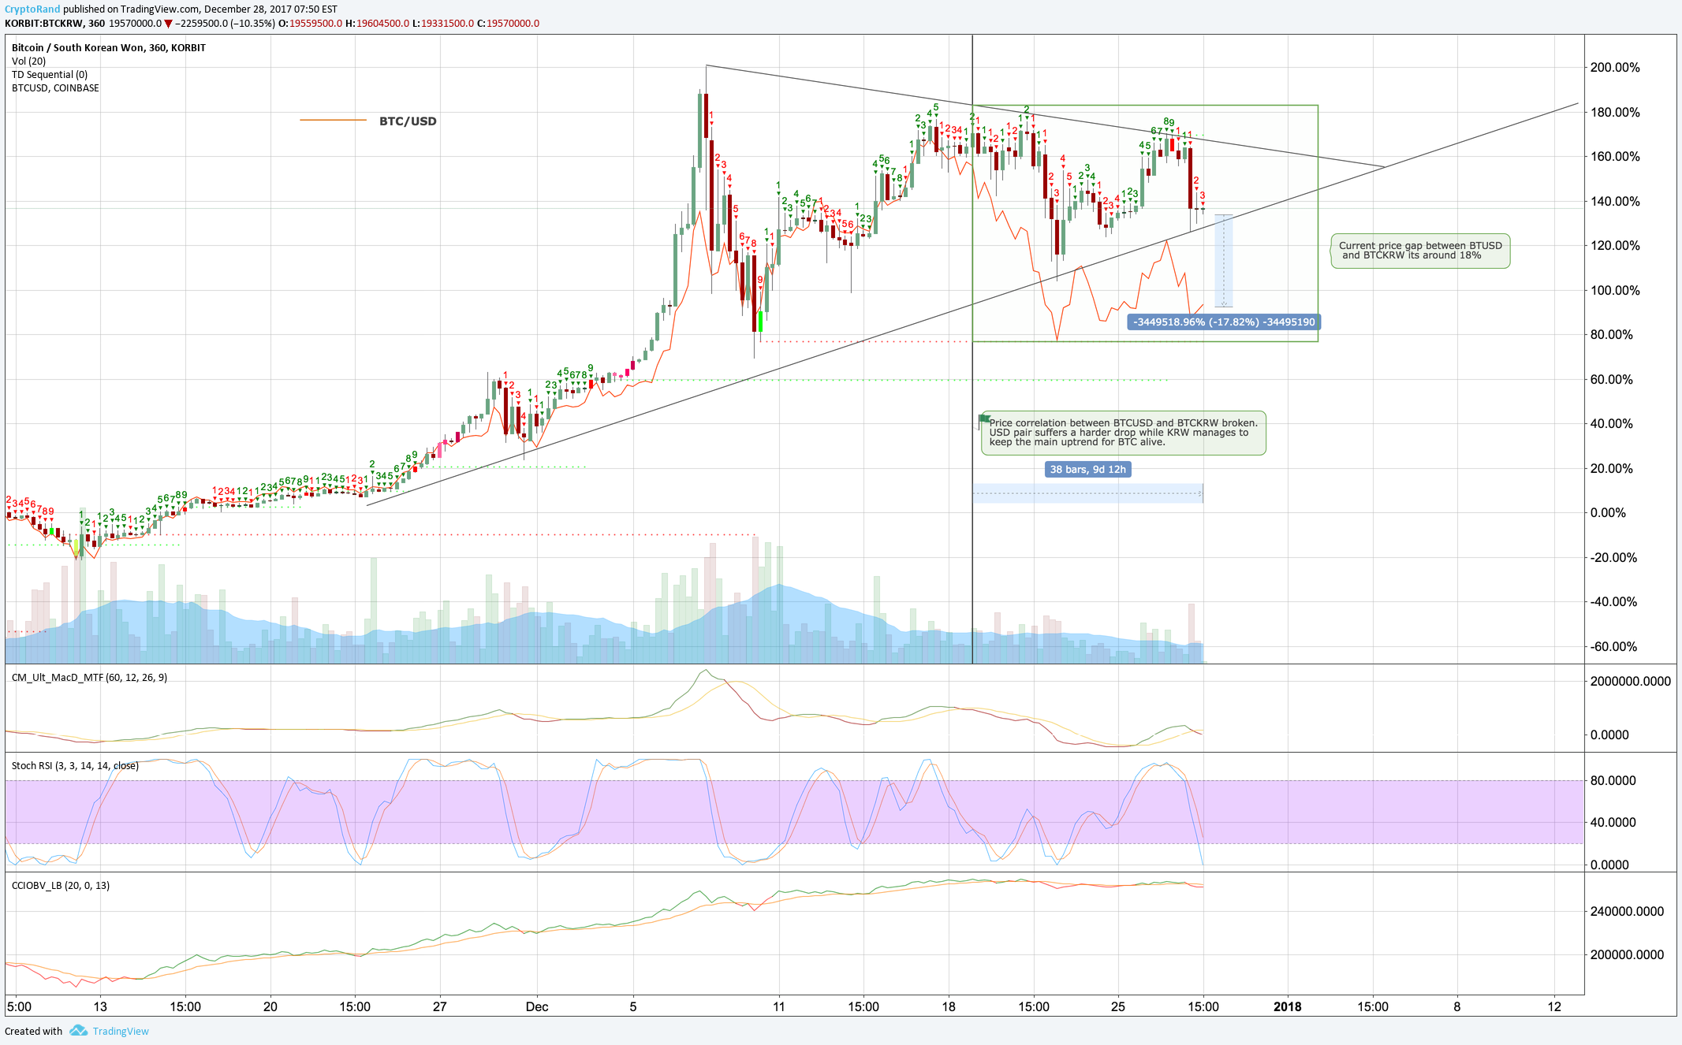Click the red down arrow beside price change
This screenshot has height=1045, width=1682.
tap(168, 24)
